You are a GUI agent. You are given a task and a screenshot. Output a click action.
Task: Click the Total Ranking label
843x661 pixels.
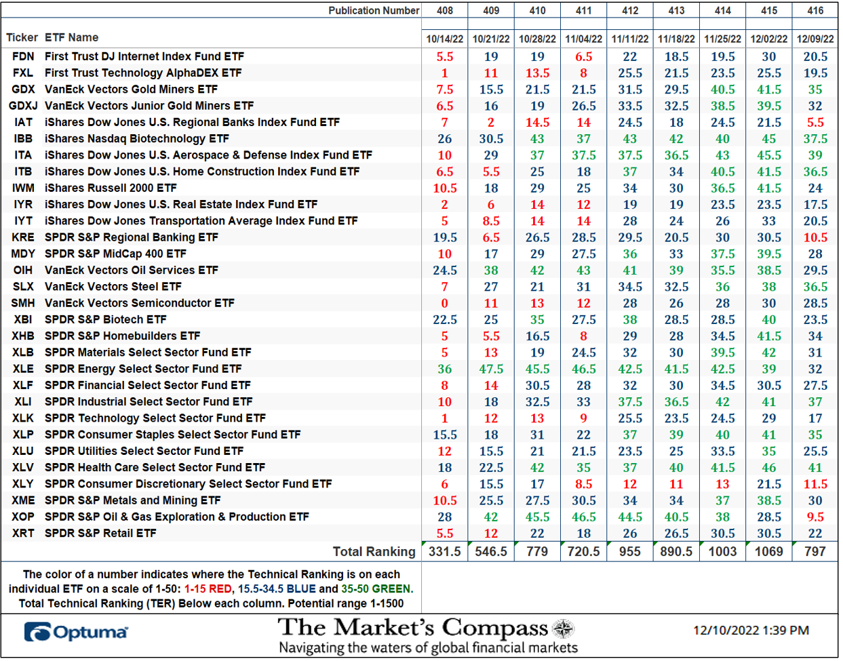pos(374,551)
